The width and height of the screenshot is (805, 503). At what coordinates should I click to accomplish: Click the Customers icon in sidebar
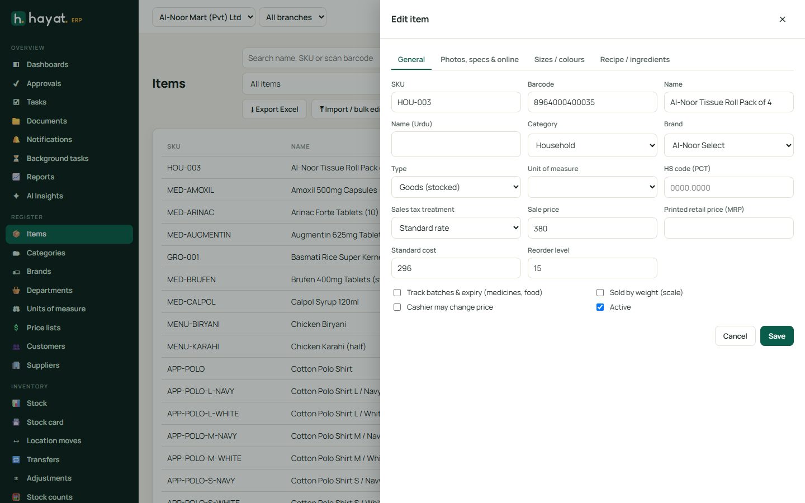(16, 347)
